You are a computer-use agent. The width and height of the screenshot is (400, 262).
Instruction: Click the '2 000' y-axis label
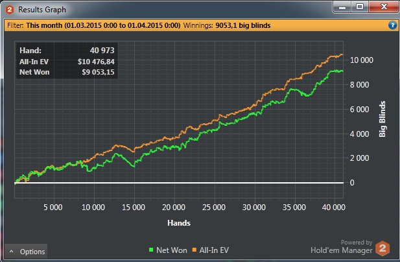[359, 158]
